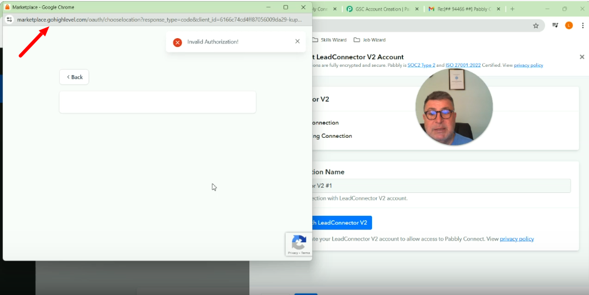Switch to the GSC Account Creation tab
589x295 pixels.
[382, 9]
